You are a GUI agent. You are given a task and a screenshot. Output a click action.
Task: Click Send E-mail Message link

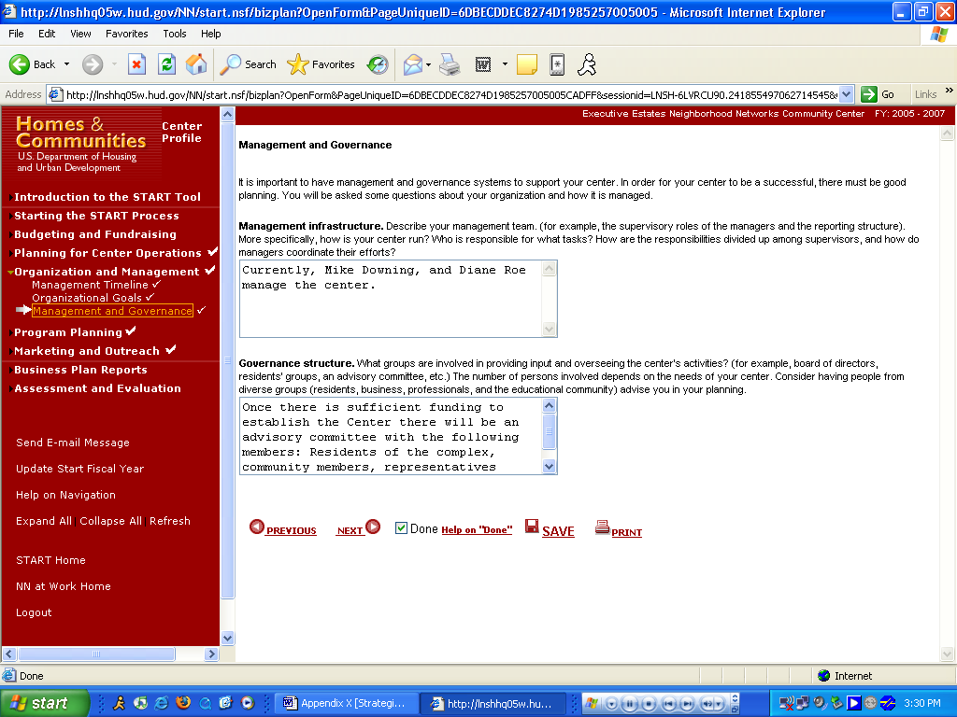click(x=73, y=443)
